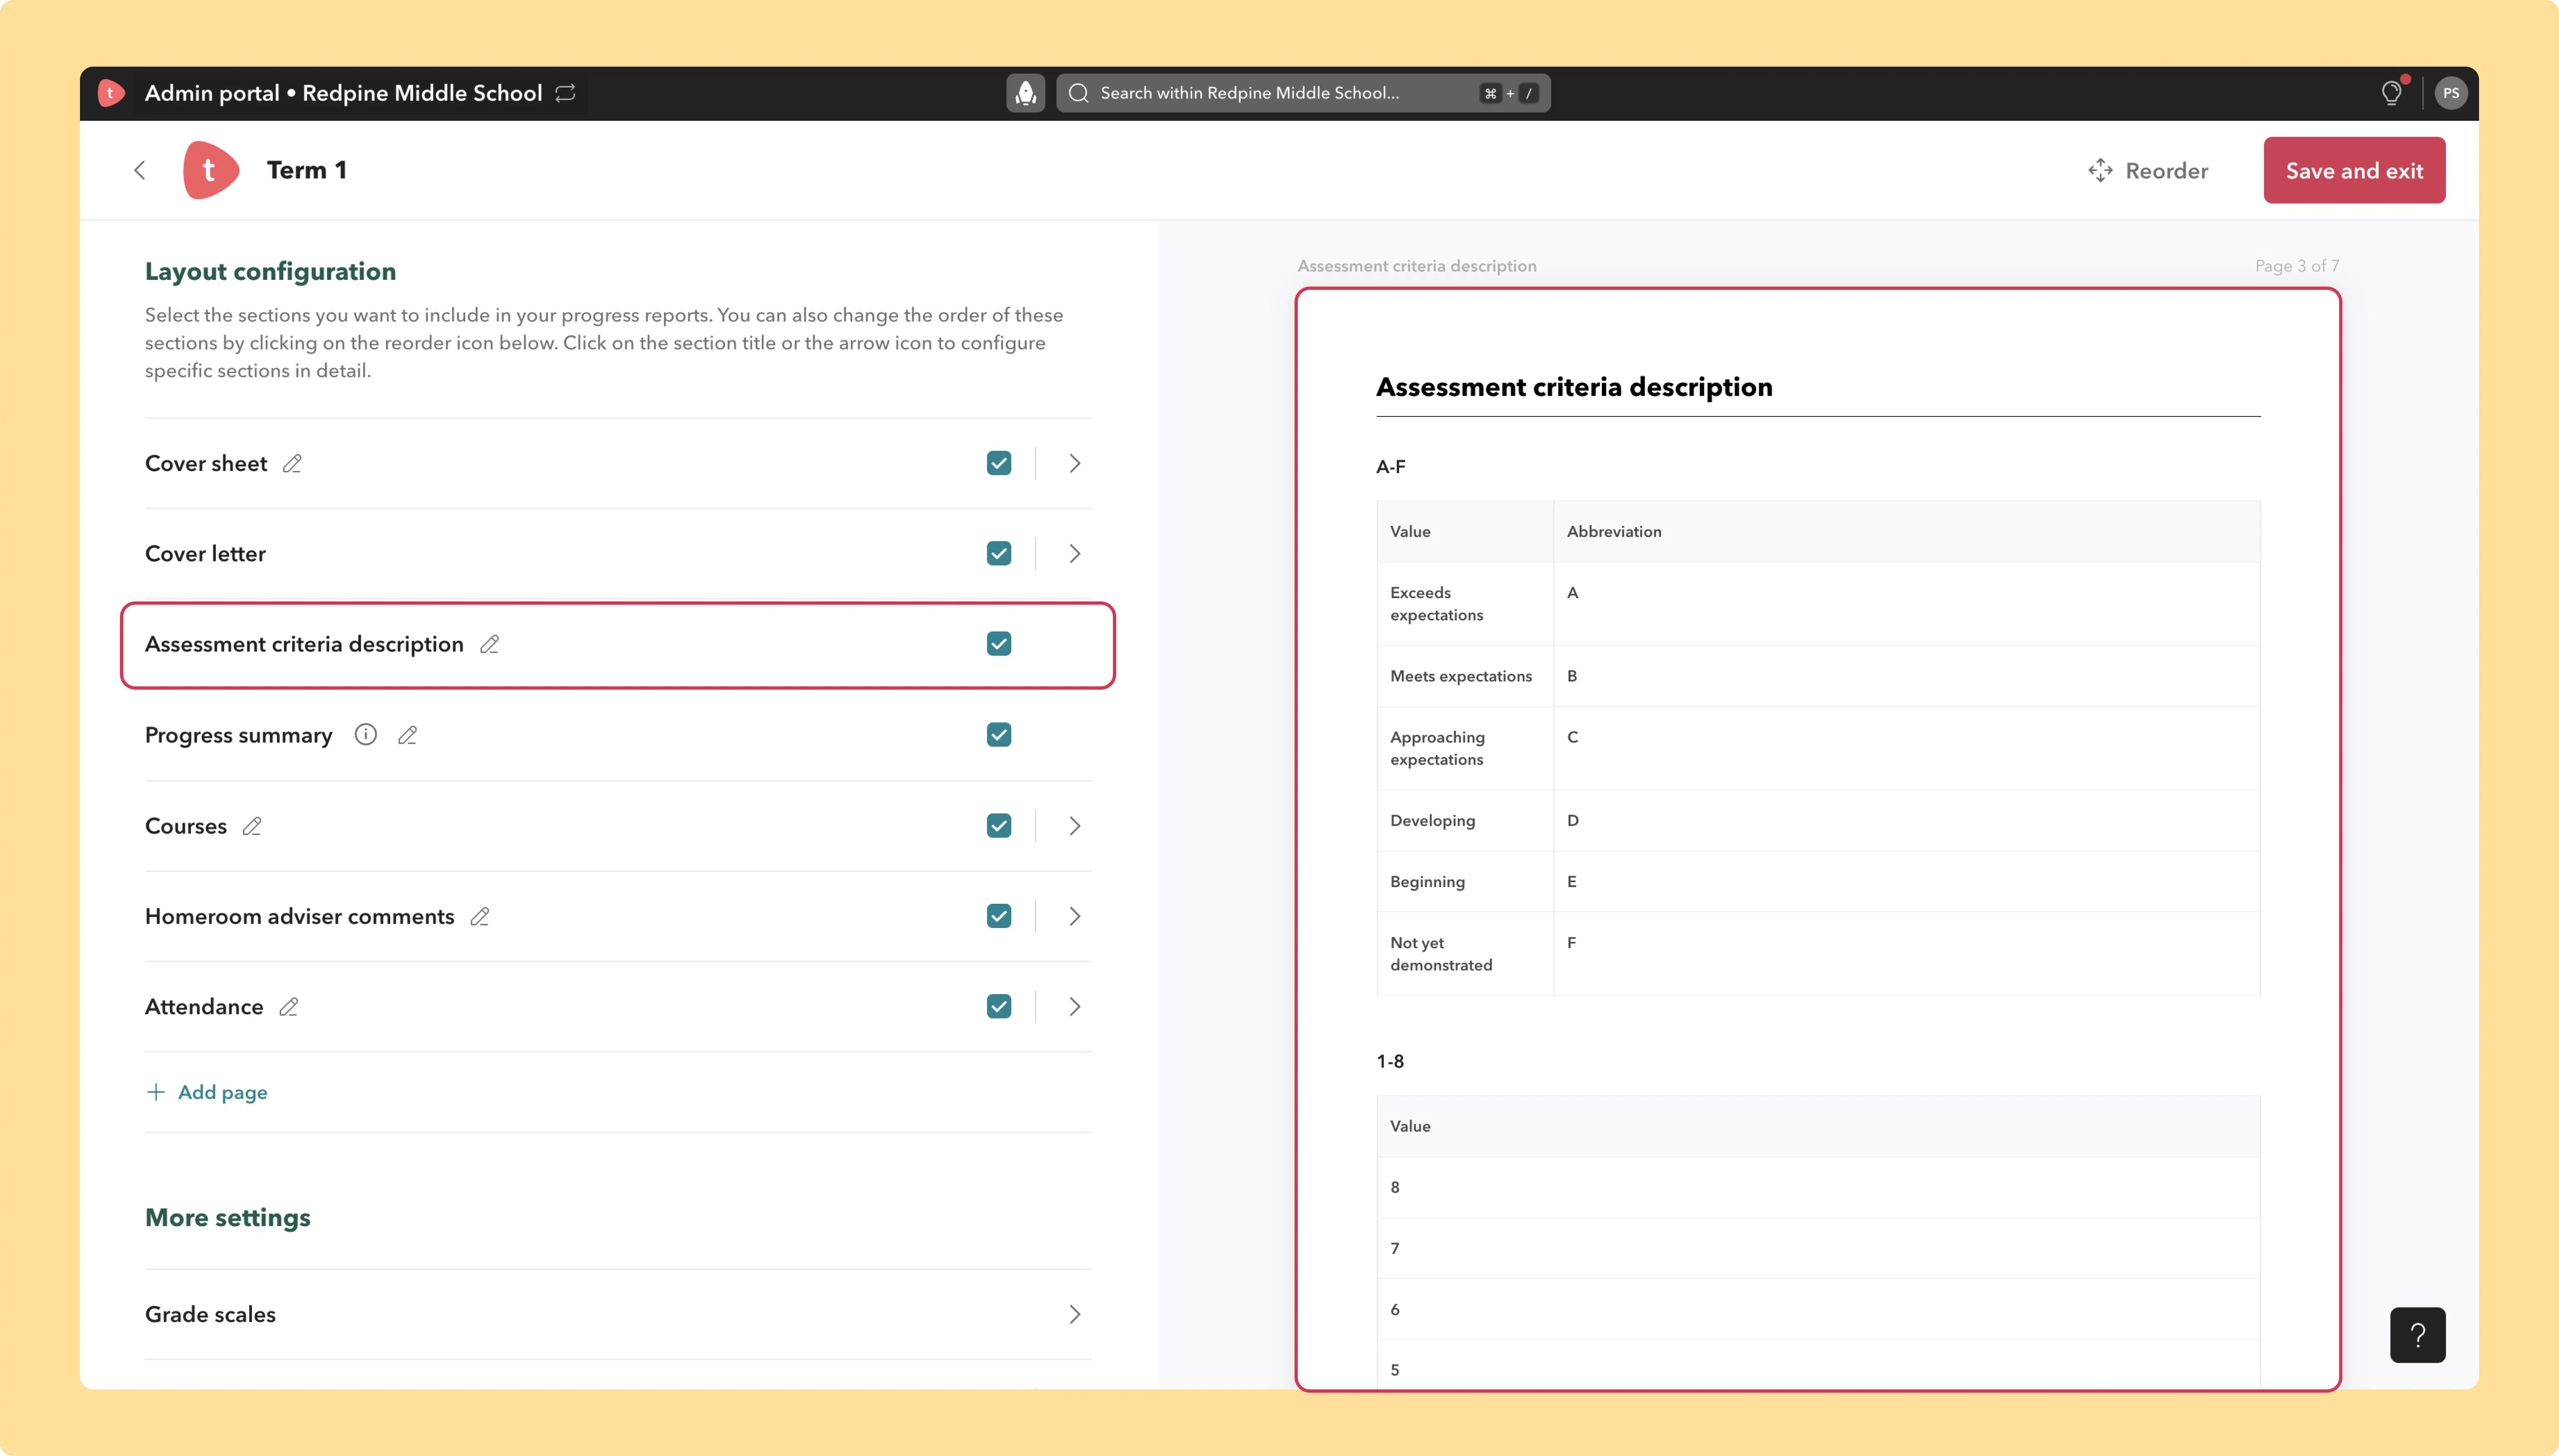The height and width of the screenshot is (1456, 2559).
Task: Go back using the left arrow
Action: pos(140,170)
